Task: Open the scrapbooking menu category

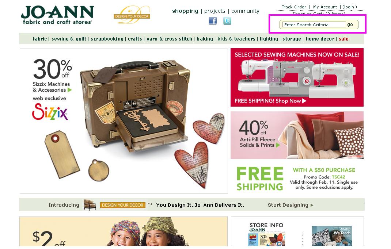Action: click(x=107, y=39)
